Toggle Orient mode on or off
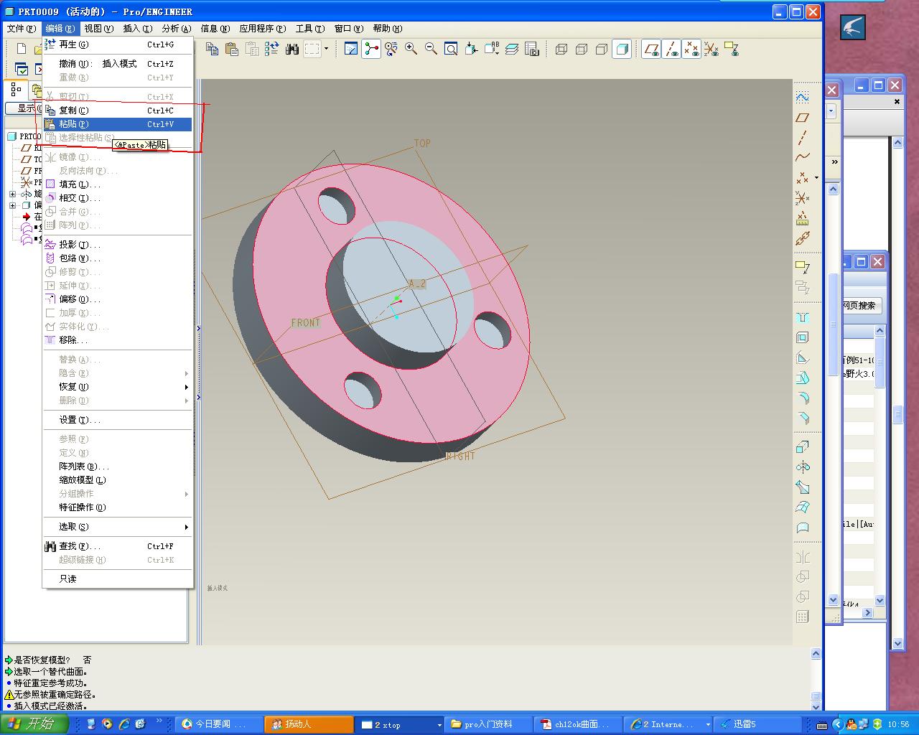The image size is (919, 735). click(x=391, y=49)
